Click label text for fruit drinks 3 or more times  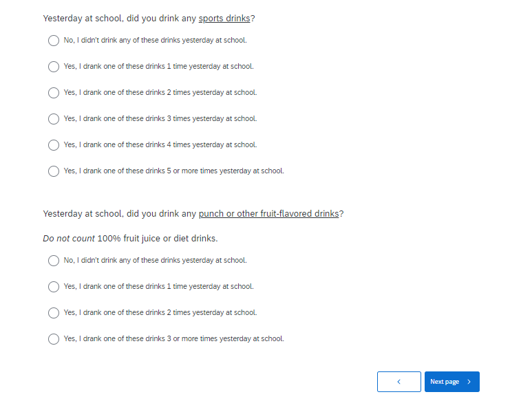[173, 339]
